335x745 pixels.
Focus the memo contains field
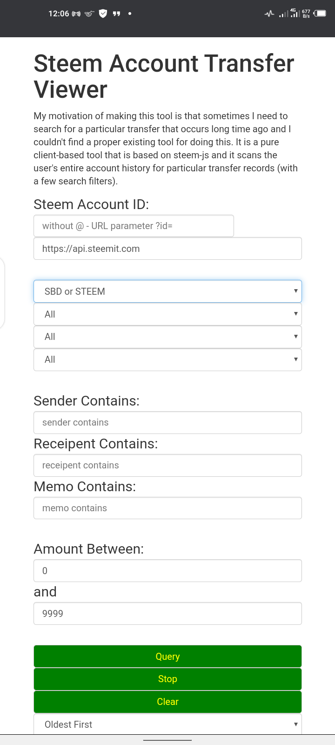coord(167,508)
